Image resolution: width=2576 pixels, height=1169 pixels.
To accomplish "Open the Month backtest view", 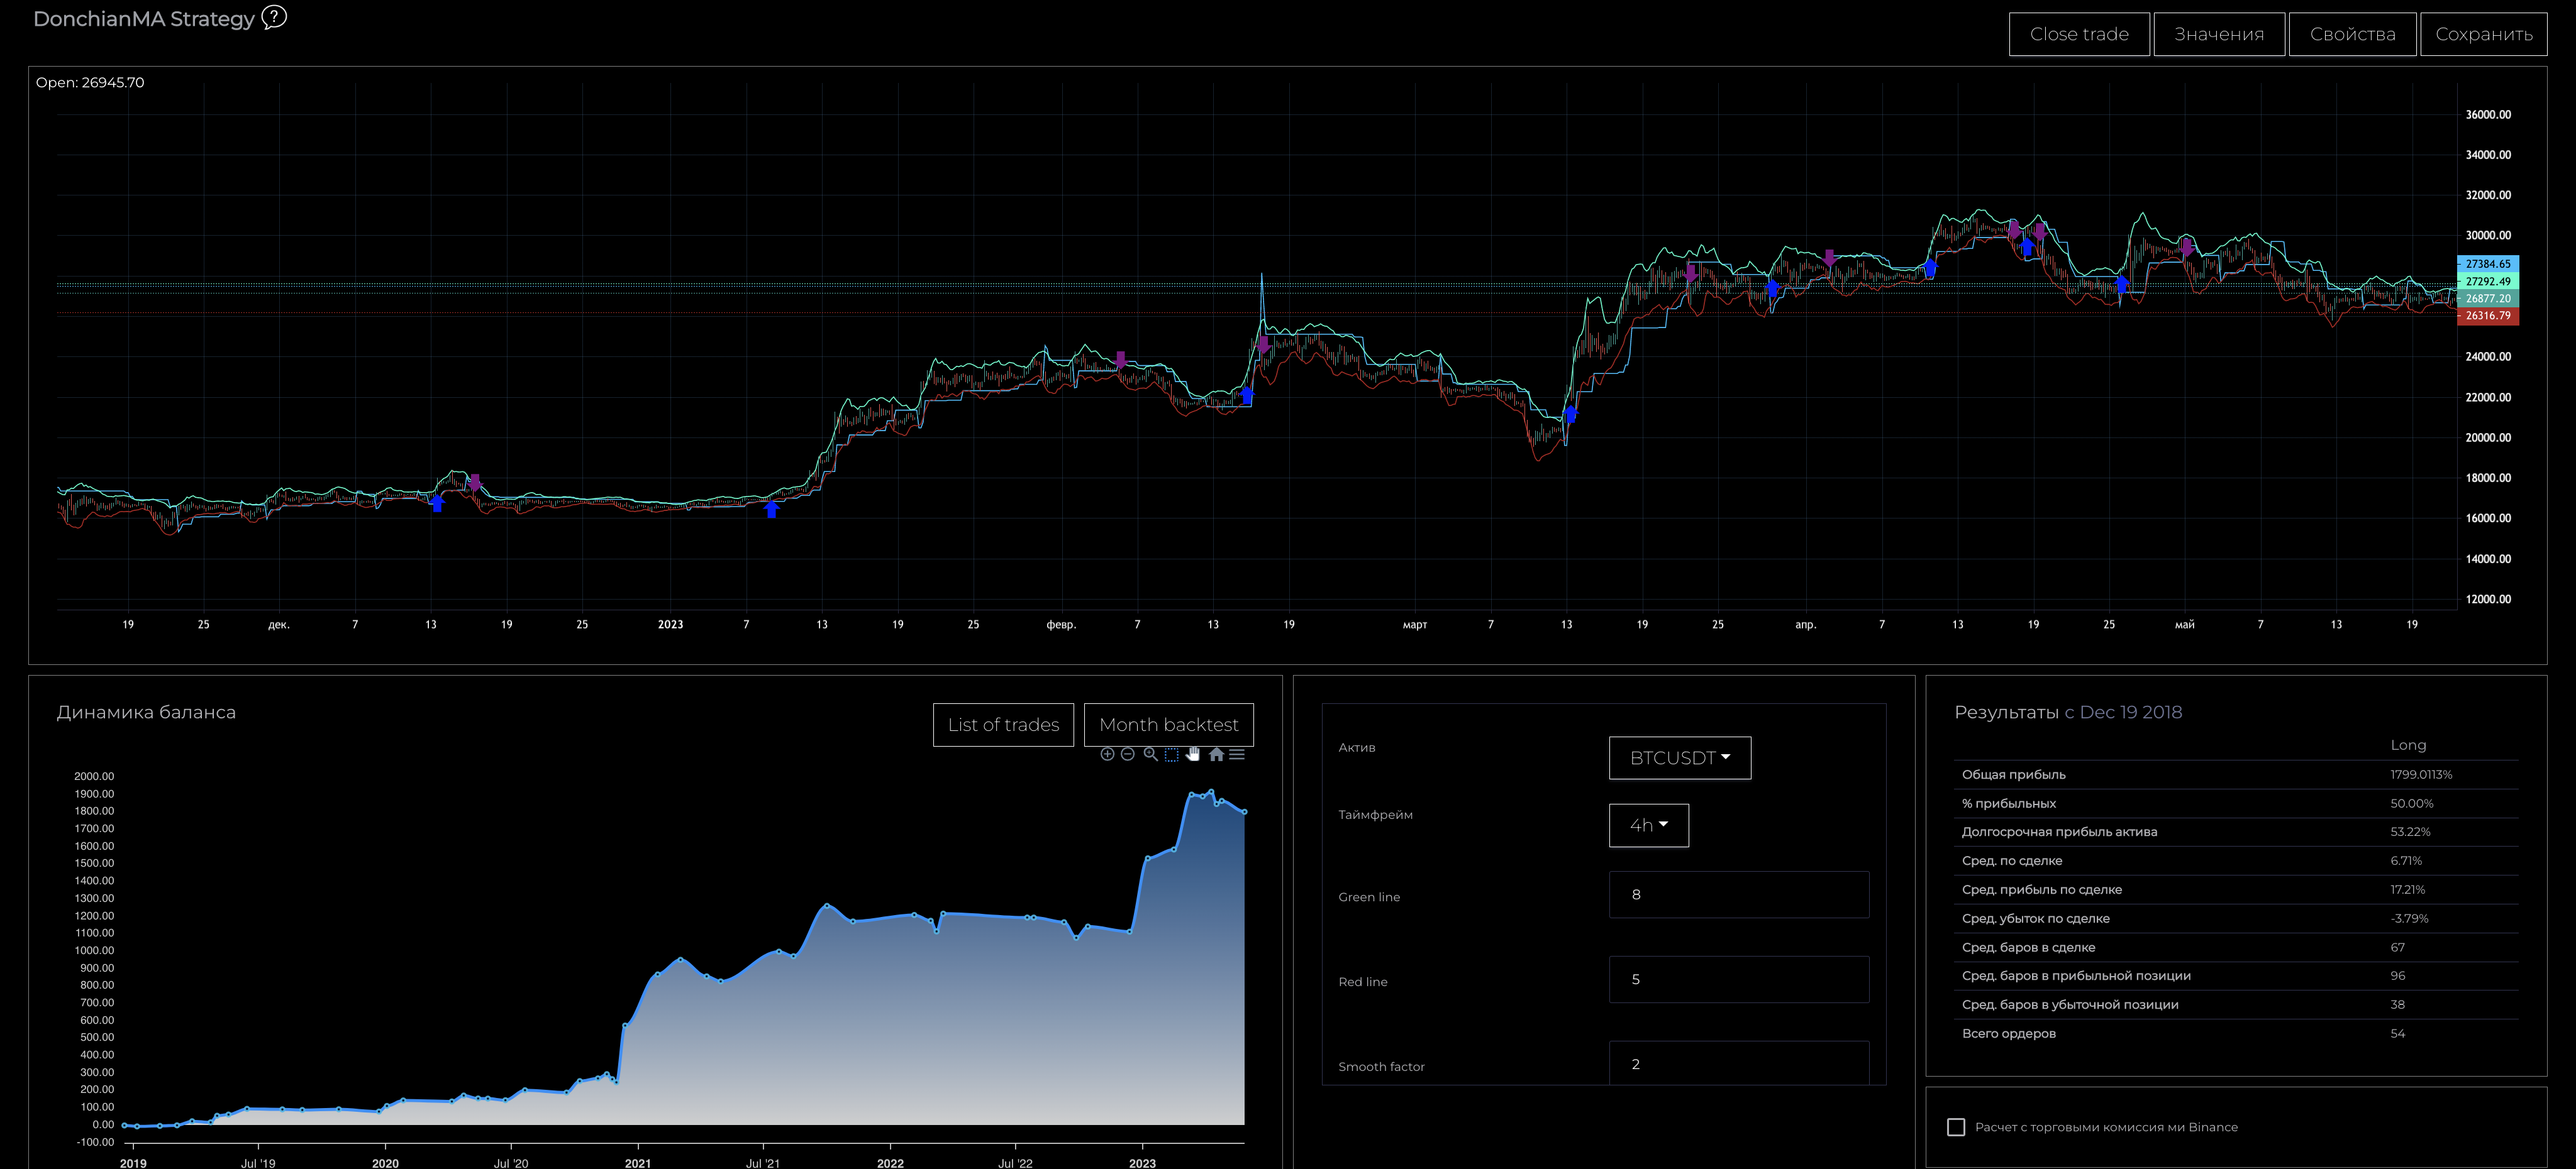I will pyautogui.click(x=1168, y=725).
